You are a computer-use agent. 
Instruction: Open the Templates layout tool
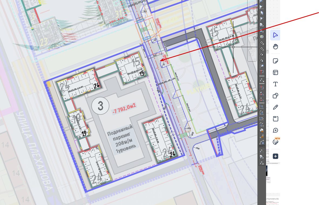click(275, 72)
